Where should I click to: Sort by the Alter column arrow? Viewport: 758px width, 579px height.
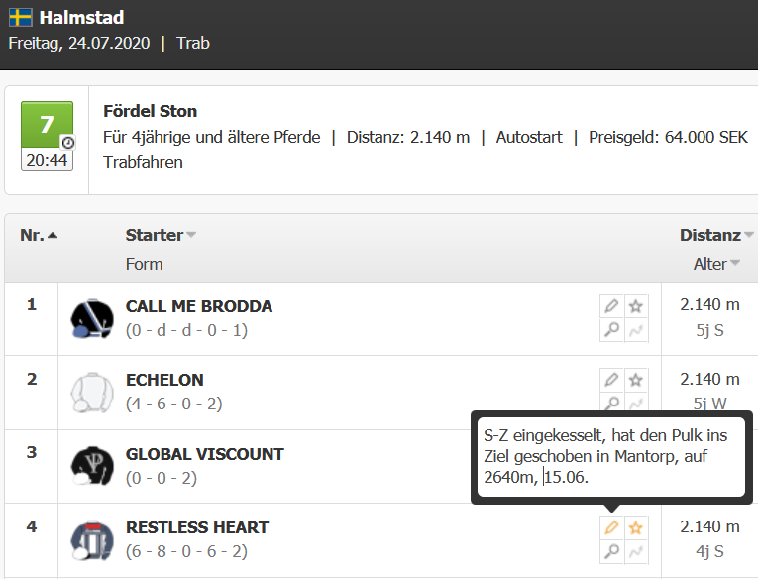coord(735,263)
